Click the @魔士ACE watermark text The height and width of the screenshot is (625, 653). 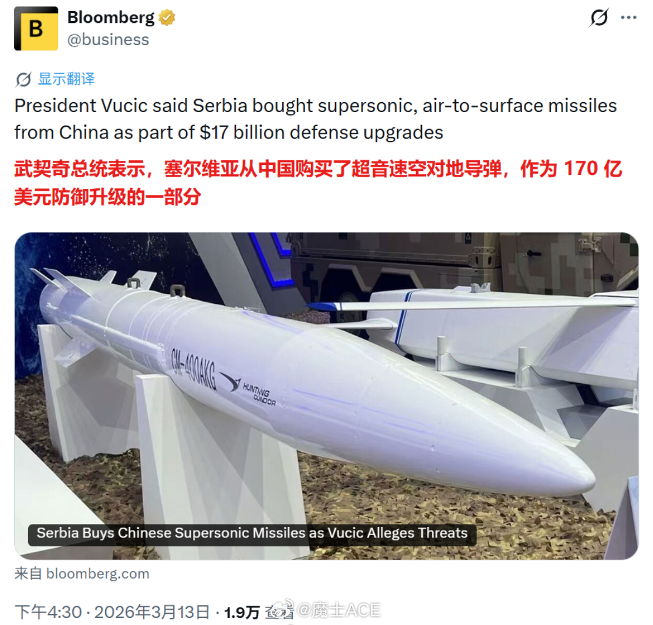click(339, 610)
